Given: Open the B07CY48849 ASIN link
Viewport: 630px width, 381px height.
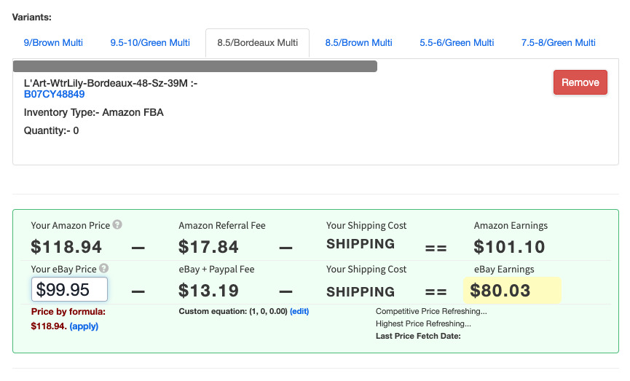Looking at the screenshot, I should coord(54,95).
